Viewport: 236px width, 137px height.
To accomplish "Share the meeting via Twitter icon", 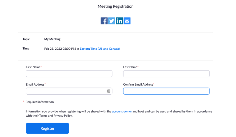I will point(112,21).
